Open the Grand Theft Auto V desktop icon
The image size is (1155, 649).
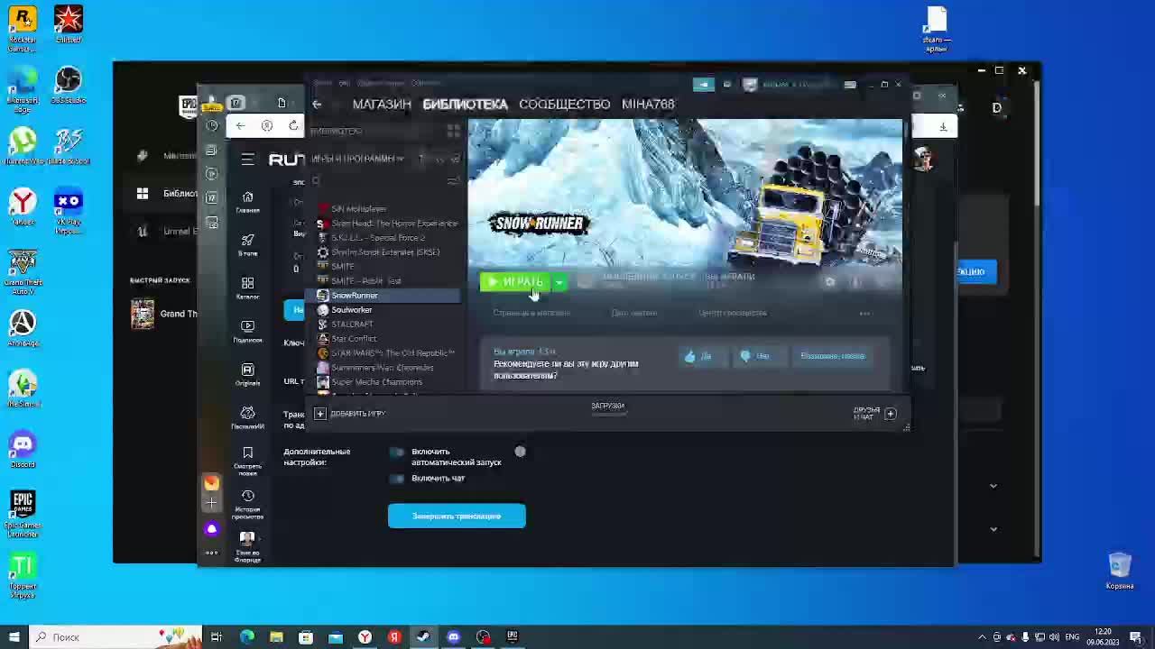(23, 274)
